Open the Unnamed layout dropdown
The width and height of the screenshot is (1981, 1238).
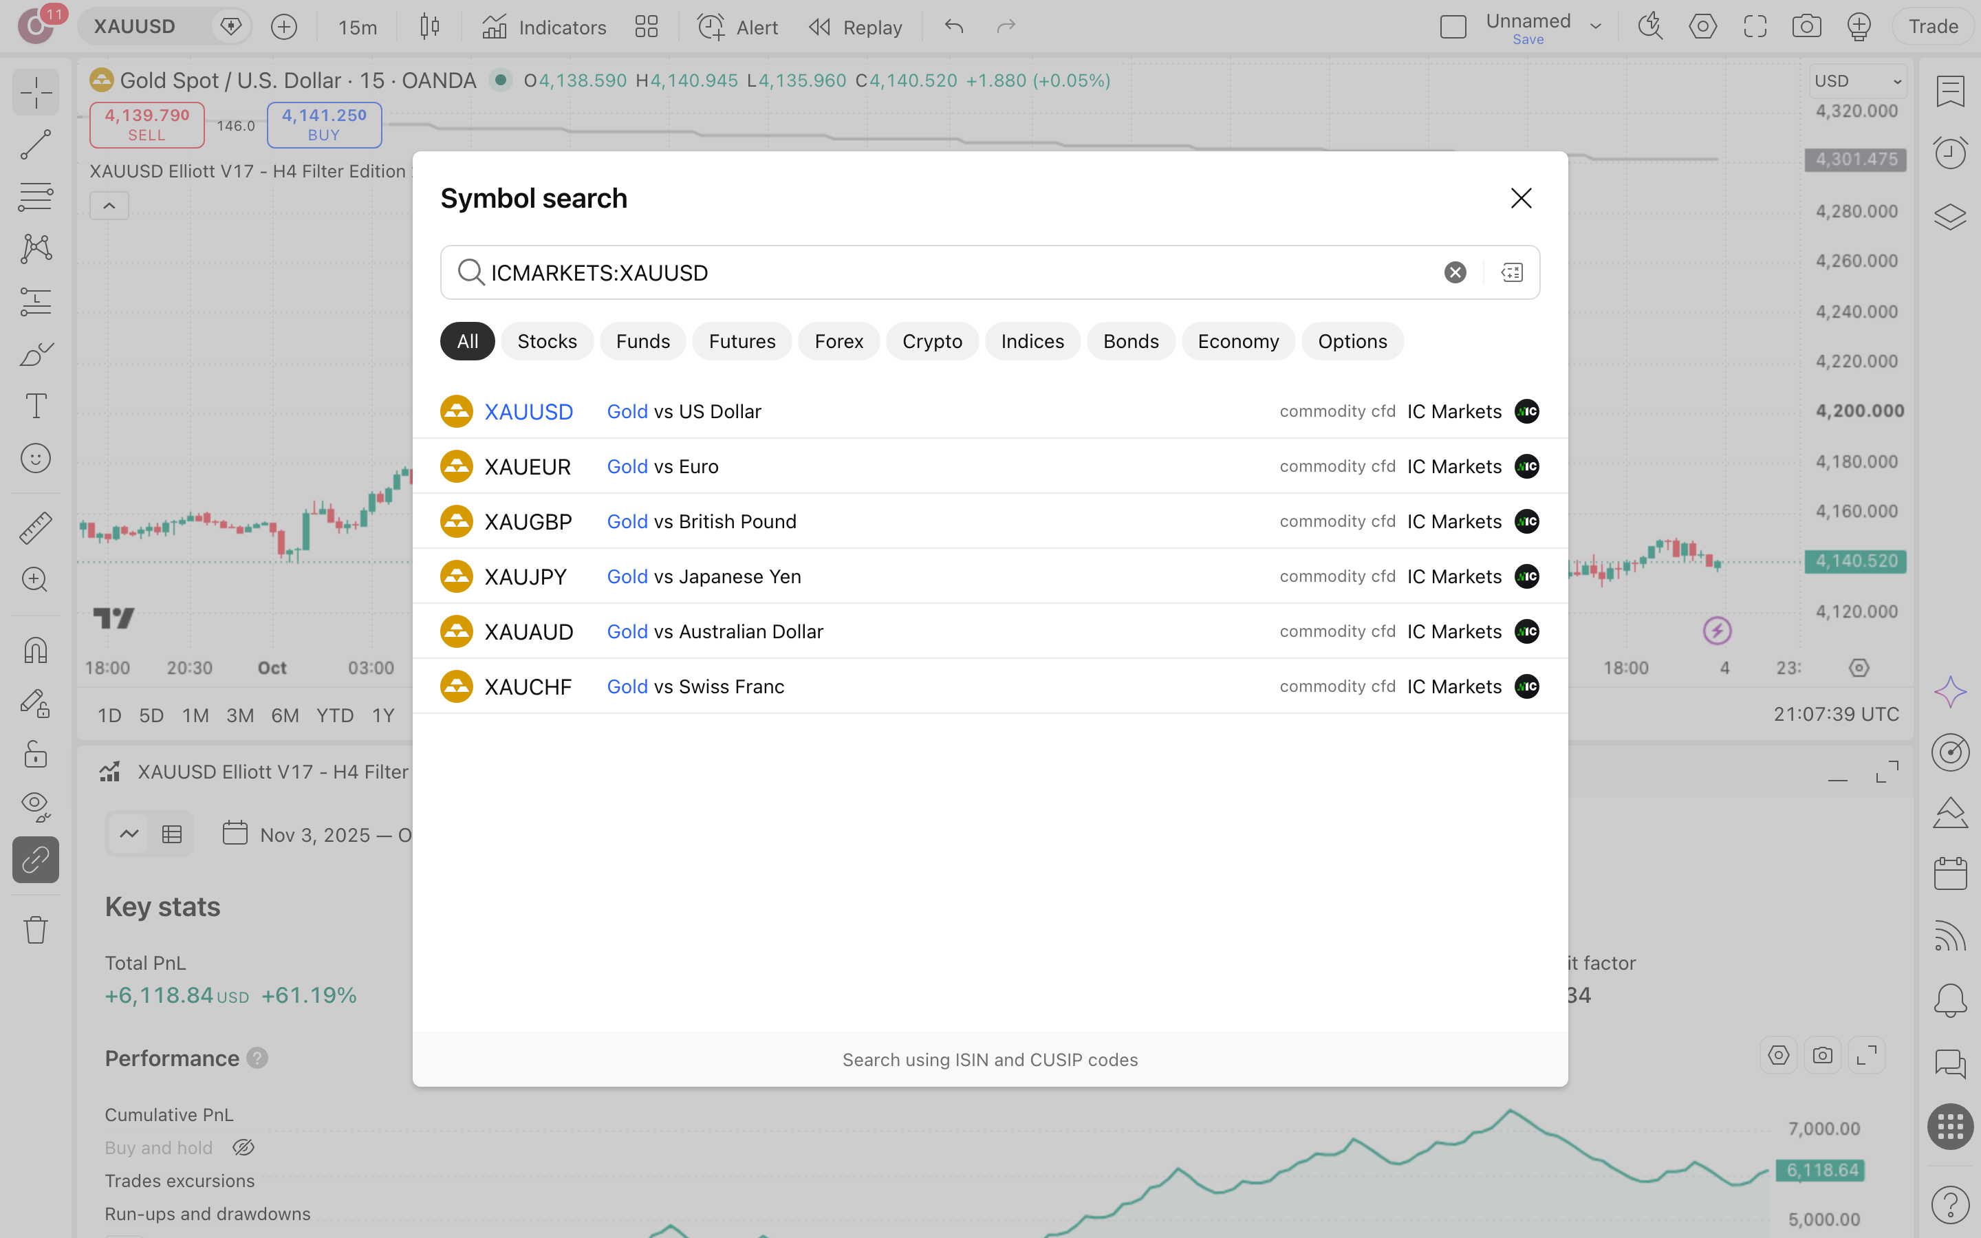click(x=1595, y=27)
